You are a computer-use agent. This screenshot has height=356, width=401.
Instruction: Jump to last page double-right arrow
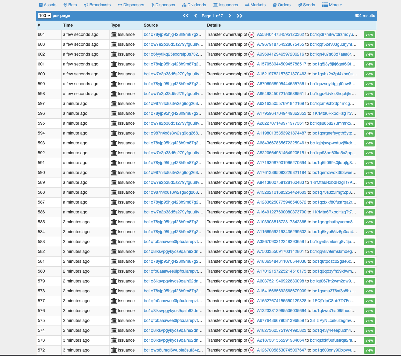click(239, 16)
